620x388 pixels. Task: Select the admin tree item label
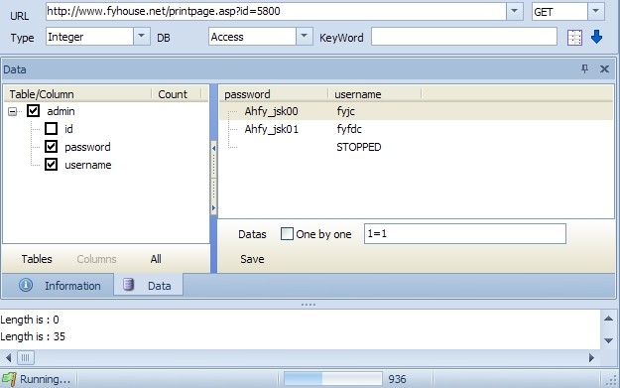(61, 111)
